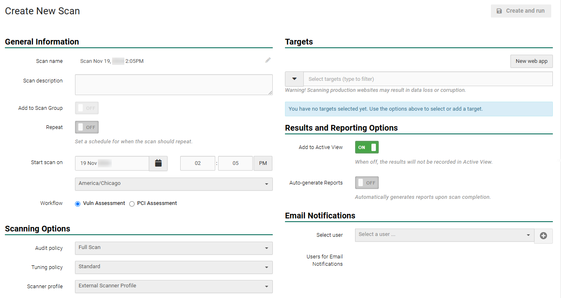Open the Tuning policy Standard dropdown
561x298 pixels.
[174, 267]
